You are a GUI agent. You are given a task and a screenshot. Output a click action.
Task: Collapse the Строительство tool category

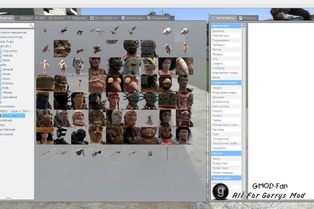(x=226, y=83)
